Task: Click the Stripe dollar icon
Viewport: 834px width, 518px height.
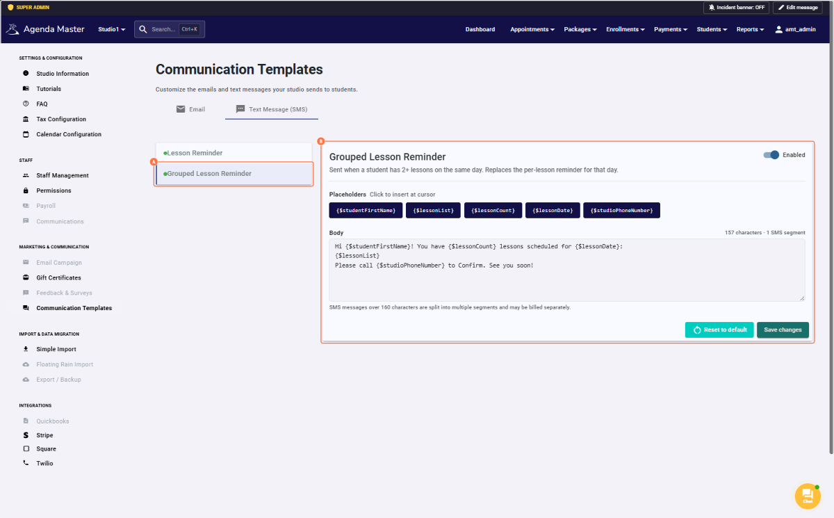Action: 26,435
